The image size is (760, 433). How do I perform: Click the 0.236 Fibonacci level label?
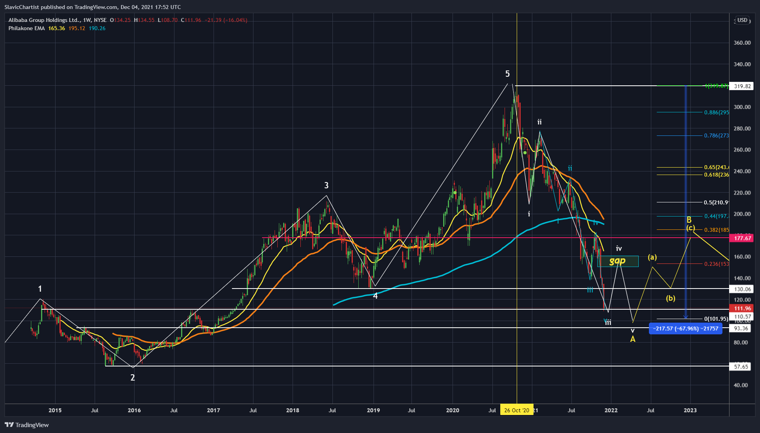click(x=717, y=264)
